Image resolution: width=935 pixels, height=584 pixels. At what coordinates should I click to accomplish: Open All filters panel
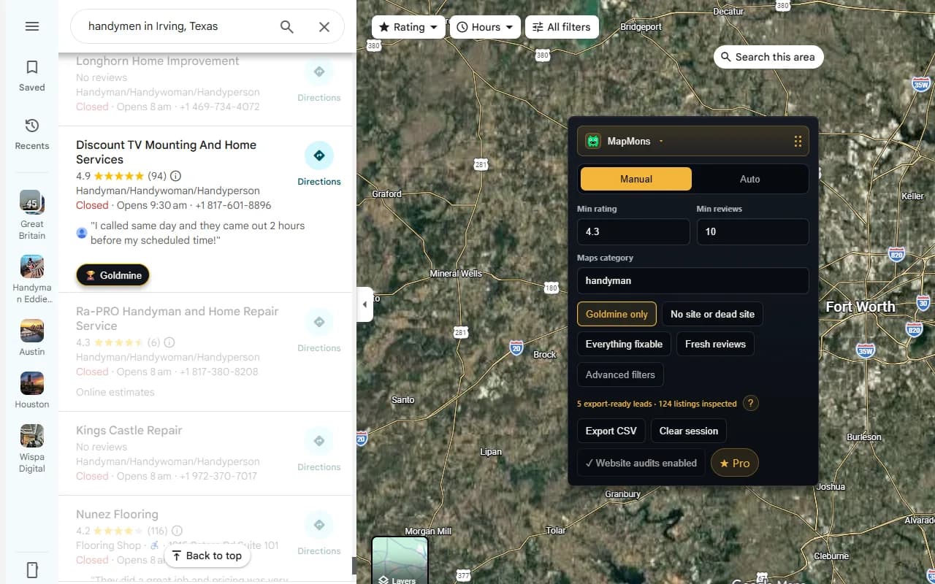562,27
